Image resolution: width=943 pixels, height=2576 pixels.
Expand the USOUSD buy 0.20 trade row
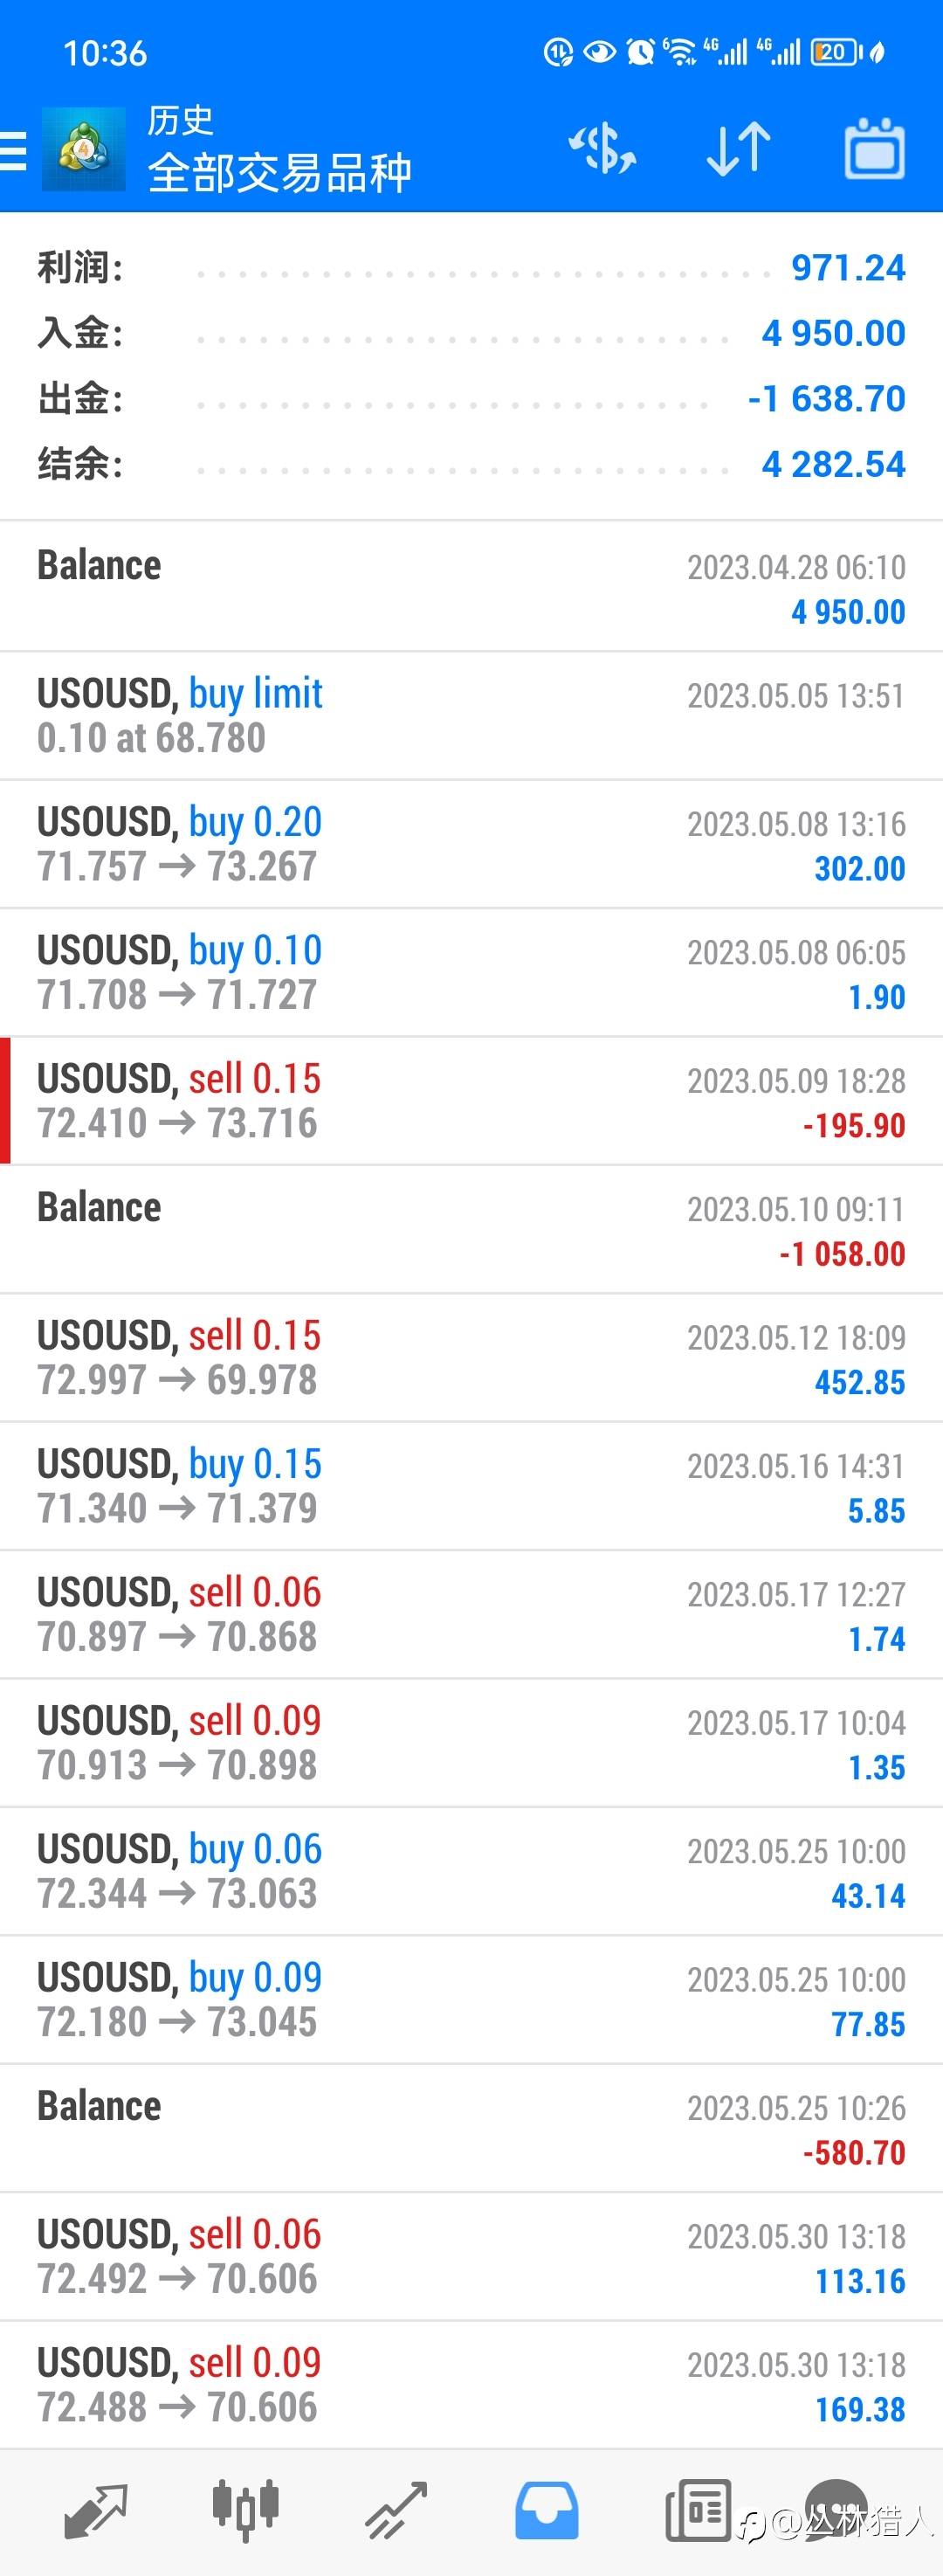pos(471,844)
